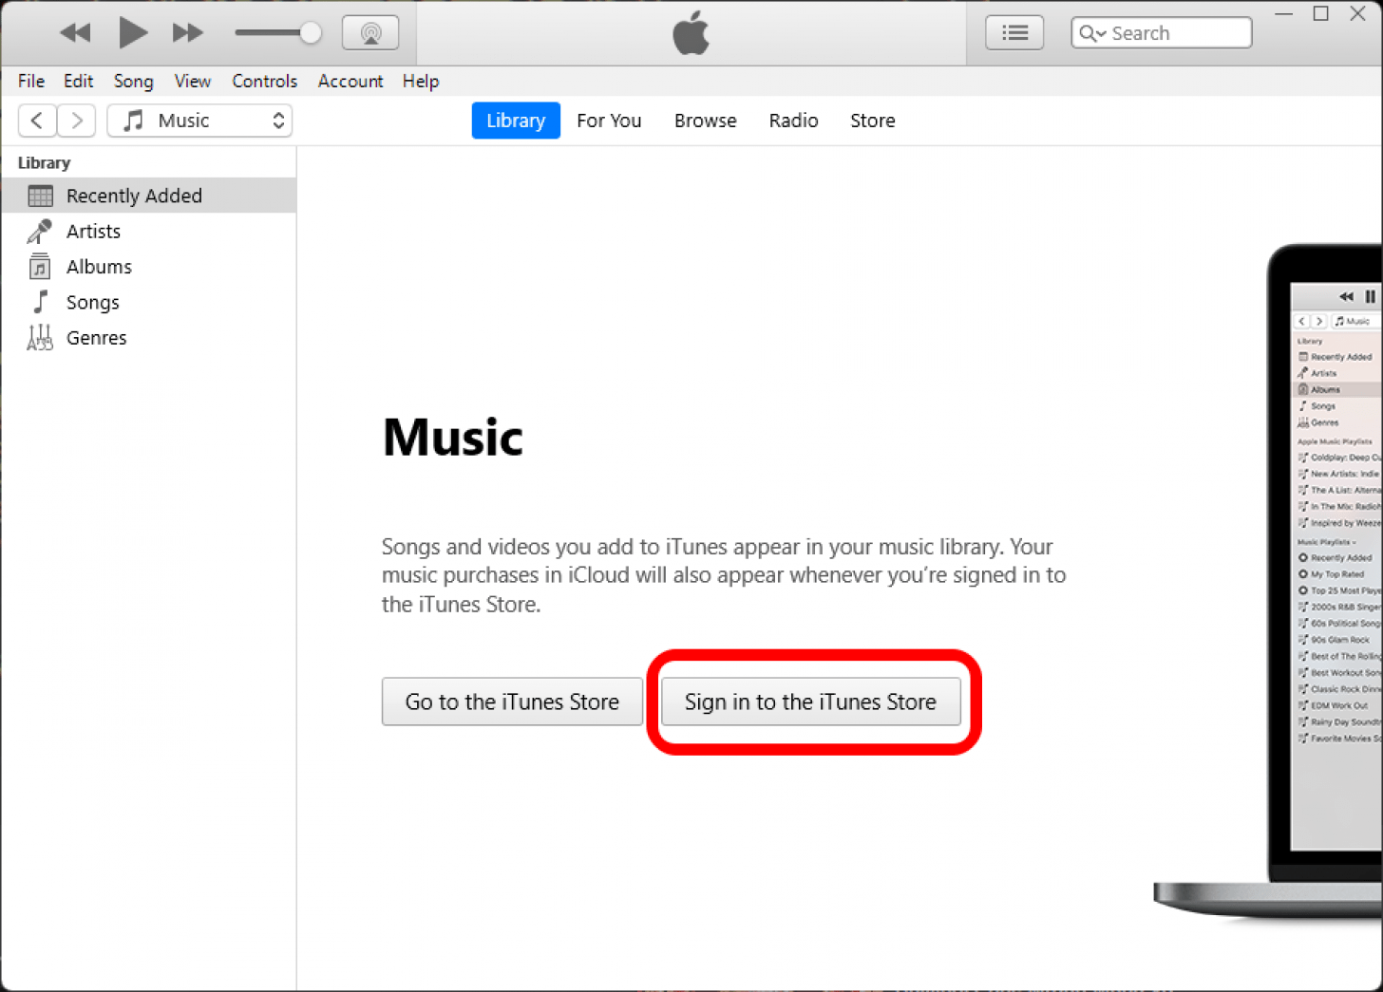Show the Up Next list button
This screenshot has height=992, width=1383.
[1014, 33]
